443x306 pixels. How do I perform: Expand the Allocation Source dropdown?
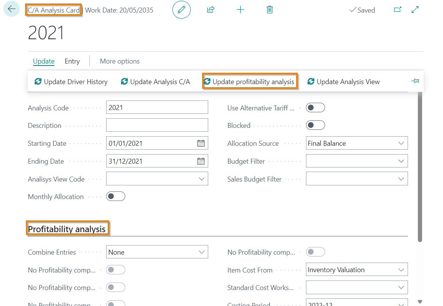click(x=357, y=143)
